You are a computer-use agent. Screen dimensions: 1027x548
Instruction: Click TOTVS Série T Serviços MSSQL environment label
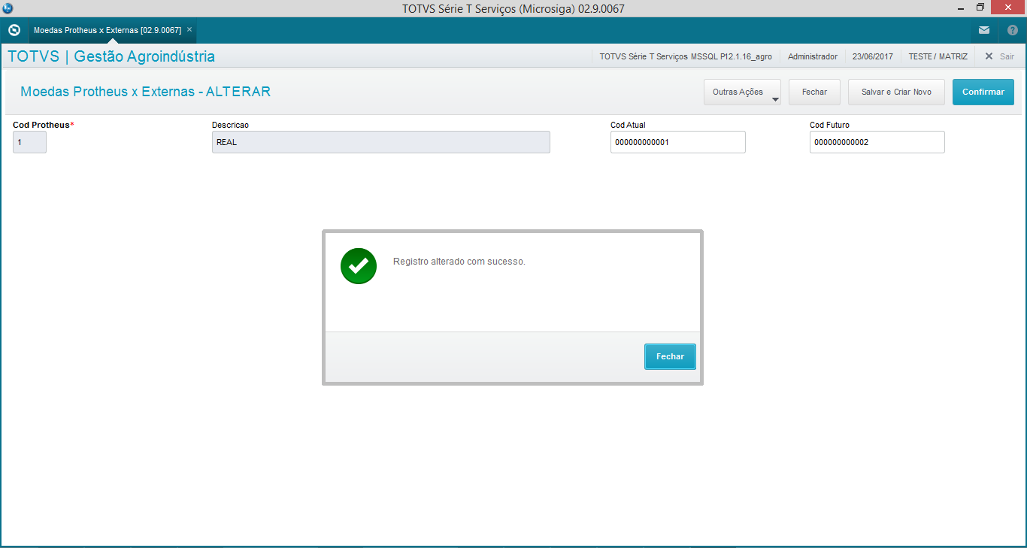click(686, 56)
